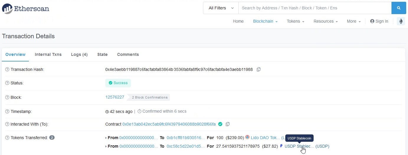Click the Transaction Hash help icon
The width and height of the screenshot is (408, 155).
coord(7,69)
